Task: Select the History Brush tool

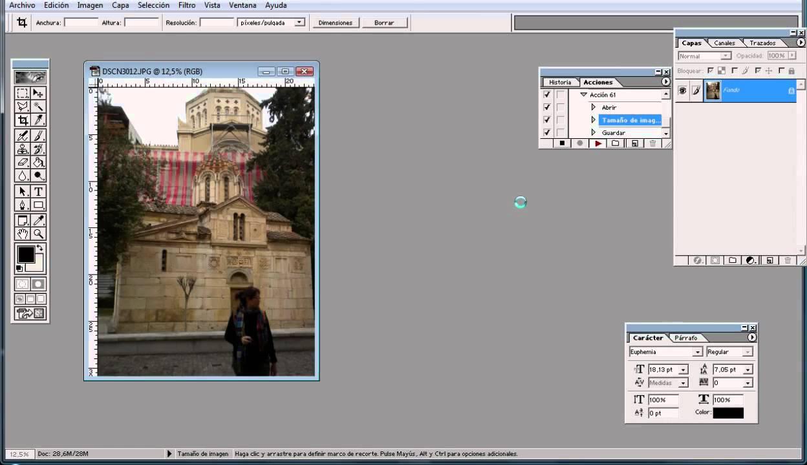Action: click(x=38, y=149)
